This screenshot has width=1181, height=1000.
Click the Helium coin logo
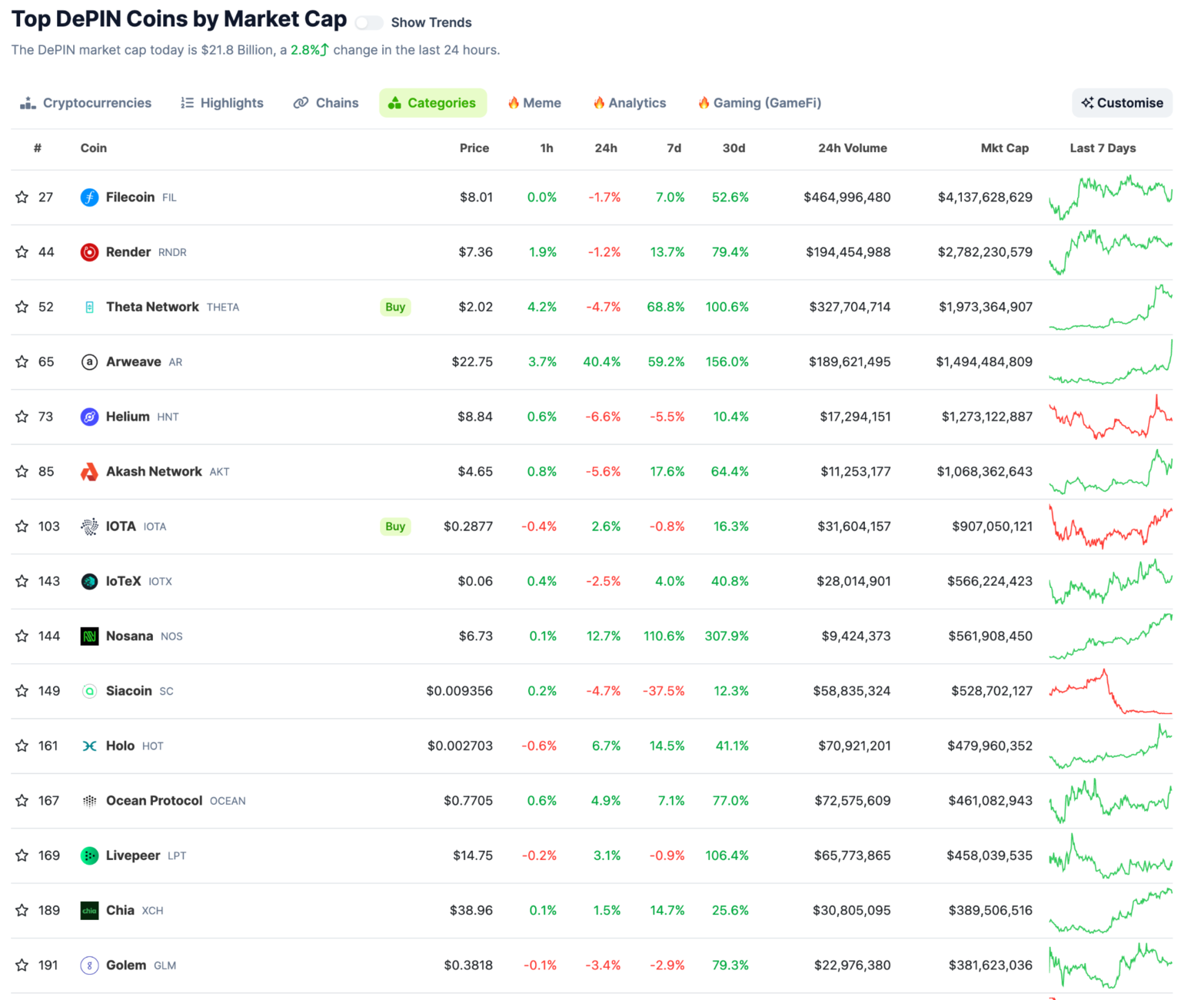(89, 417)
